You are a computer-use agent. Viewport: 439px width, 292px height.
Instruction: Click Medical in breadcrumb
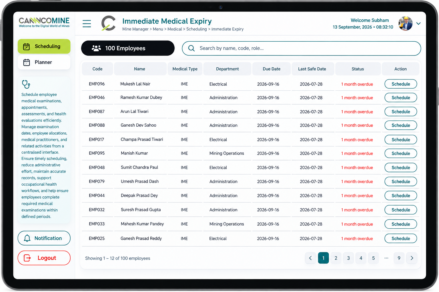[175, 29]
